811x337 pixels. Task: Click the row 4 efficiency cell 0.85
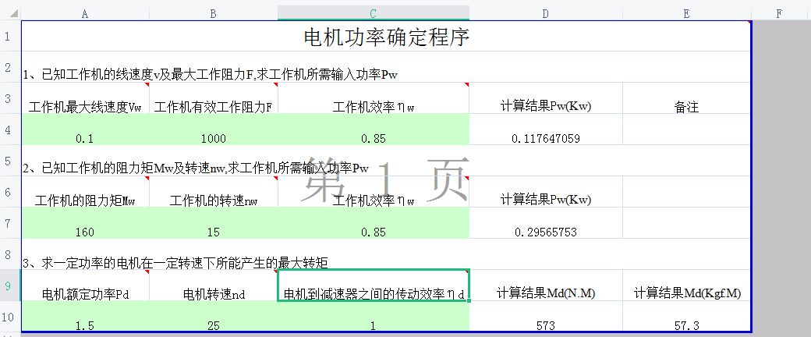(x=374, y=129)
